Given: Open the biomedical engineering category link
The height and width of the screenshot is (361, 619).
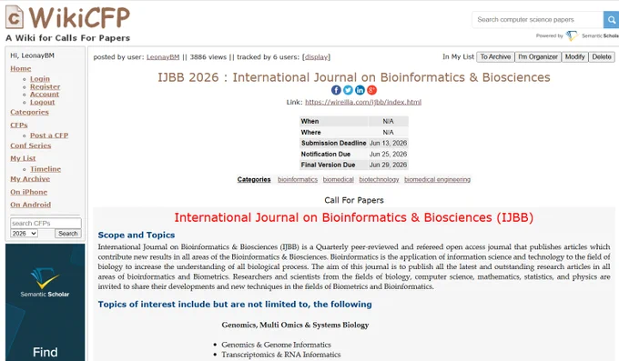Looking at the screenshot, I should tap(438, 179).
